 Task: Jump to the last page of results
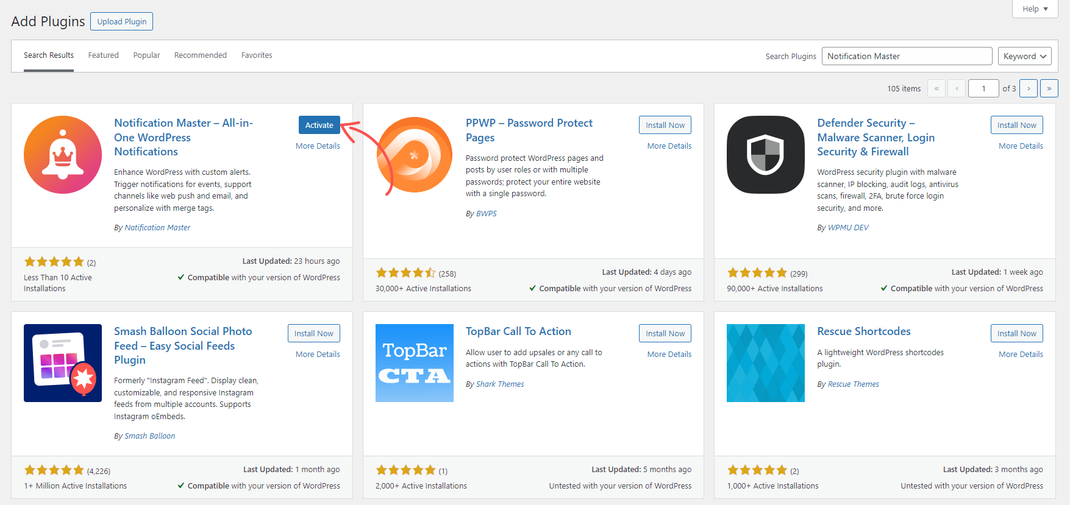1049,88
